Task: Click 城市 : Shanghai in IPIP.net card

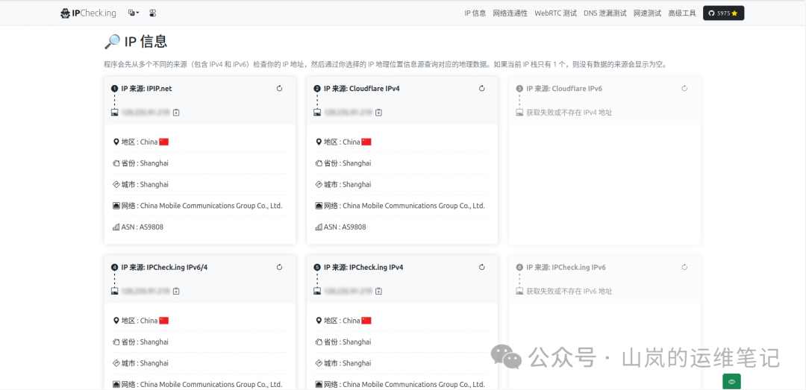Action: pyautogui.click(x=145, y=184)
